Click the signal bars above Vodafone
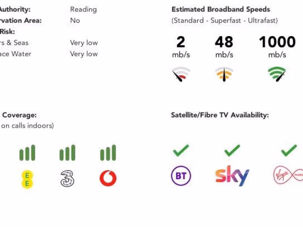Screen dimensions: 303x227 [108, 153]
